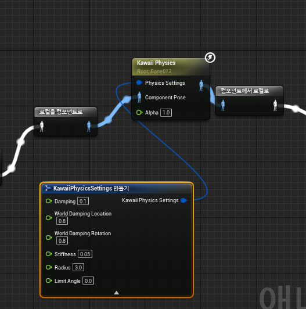Click the Component Pose label text
The image size is (306, 309).
click(x=165, y=98)
